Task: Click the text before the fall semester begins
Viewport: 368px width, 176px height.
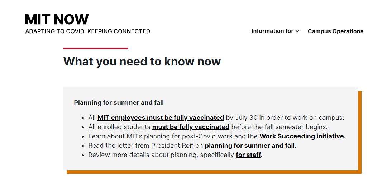Action: pos(279,127)
